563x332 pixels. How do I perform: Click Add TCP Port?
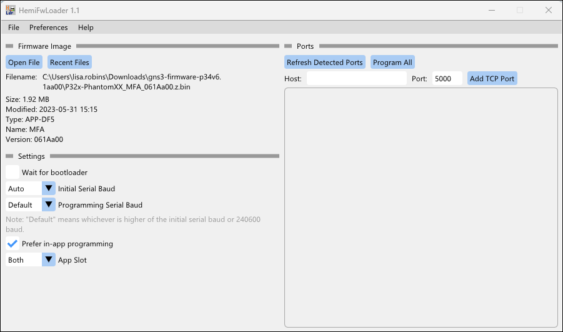[492, 79]
